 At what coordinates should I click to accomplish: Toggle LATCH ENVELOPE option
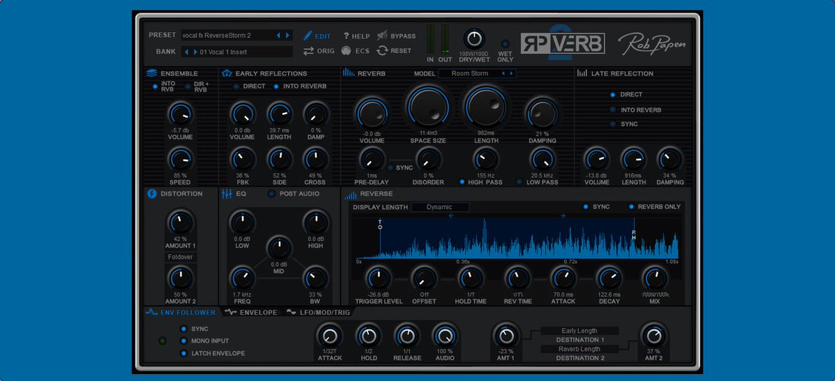coord(184,353)
